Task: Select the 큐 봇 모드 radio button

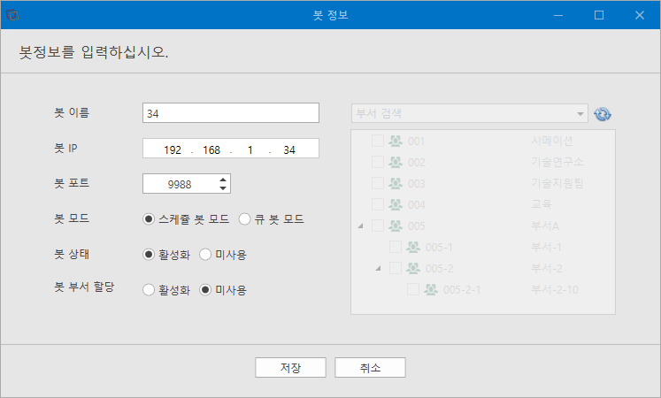Action: pyautogui.click(x=244, y=219)
